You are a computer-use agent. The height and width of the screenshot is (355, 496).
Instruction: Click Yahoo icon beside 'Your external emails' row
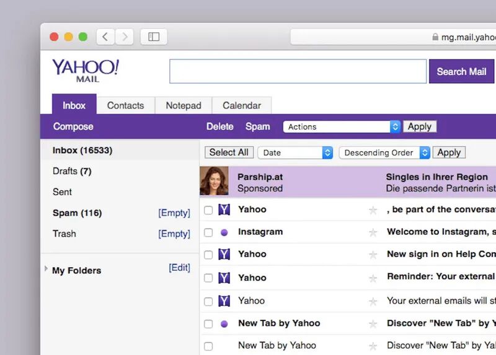pos(224,301)
